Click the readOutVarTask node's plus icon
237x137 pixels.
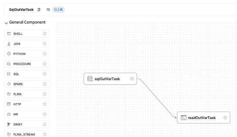225,118
